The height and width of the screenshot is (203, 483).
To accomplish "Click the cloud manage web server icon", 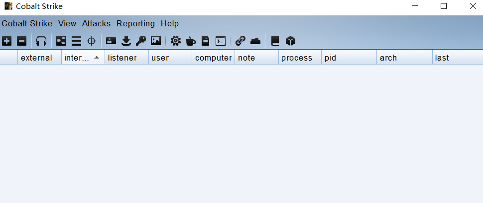I will [255, 41].
